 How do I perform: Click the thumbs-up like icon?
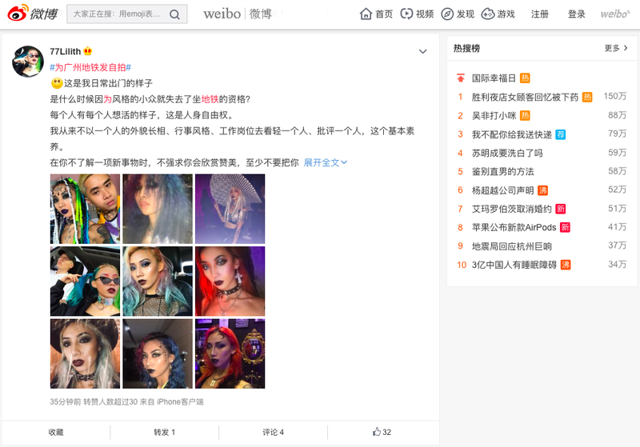pyautogui.click(x=376, y=432)
